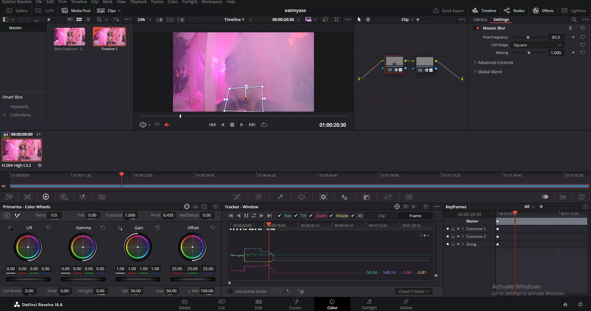Select the Belle Delphine clip thumbnail

tap(69, 37)
